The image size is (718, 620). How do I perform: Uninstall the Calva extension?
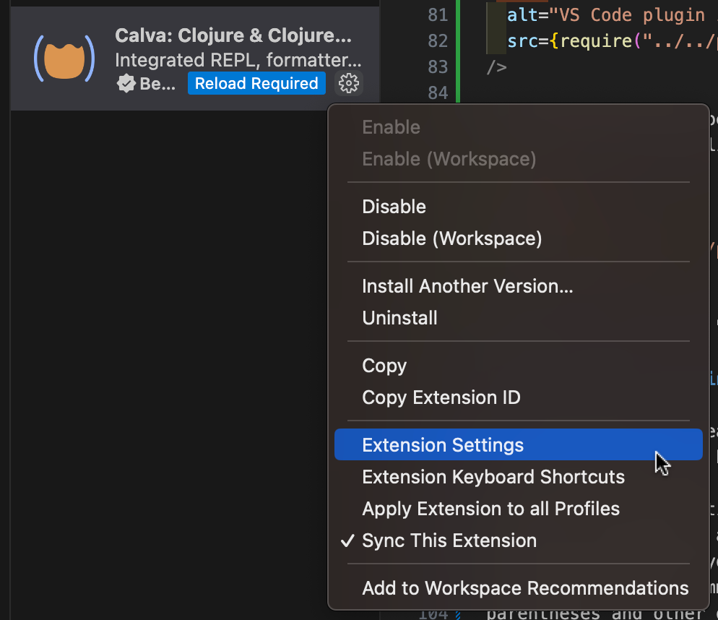[x=399, y=317]
